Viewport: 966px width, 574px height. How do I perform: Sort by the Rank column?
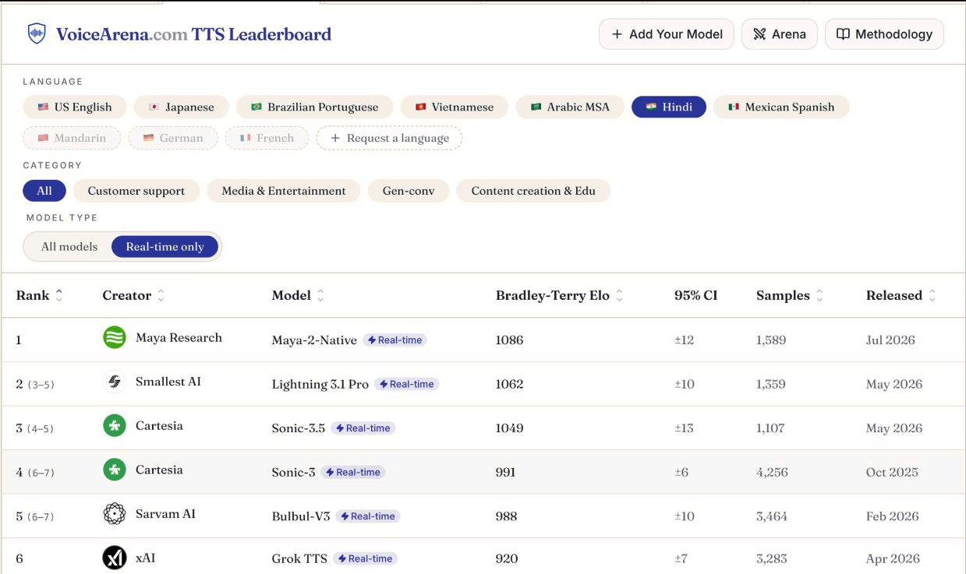(39, 295)
